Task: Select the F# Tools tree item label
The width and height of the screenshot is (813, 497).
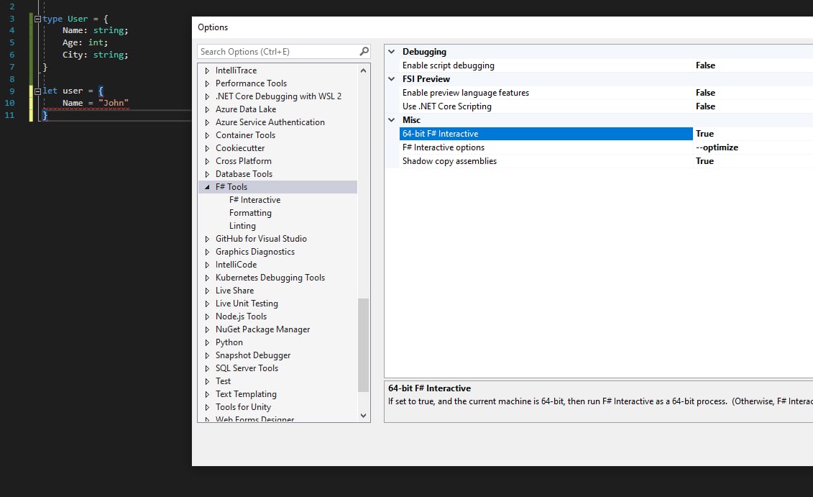Action: click(231, 187)
